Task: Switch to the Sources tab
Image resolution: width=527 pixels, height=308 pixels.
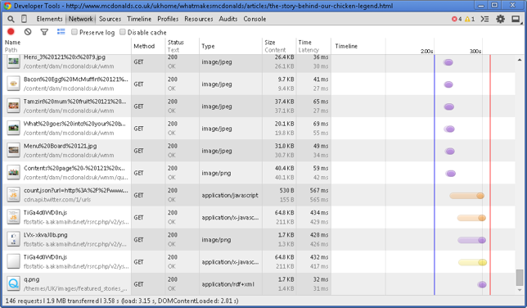Action: pyautogui.click(x=110, y=19)
